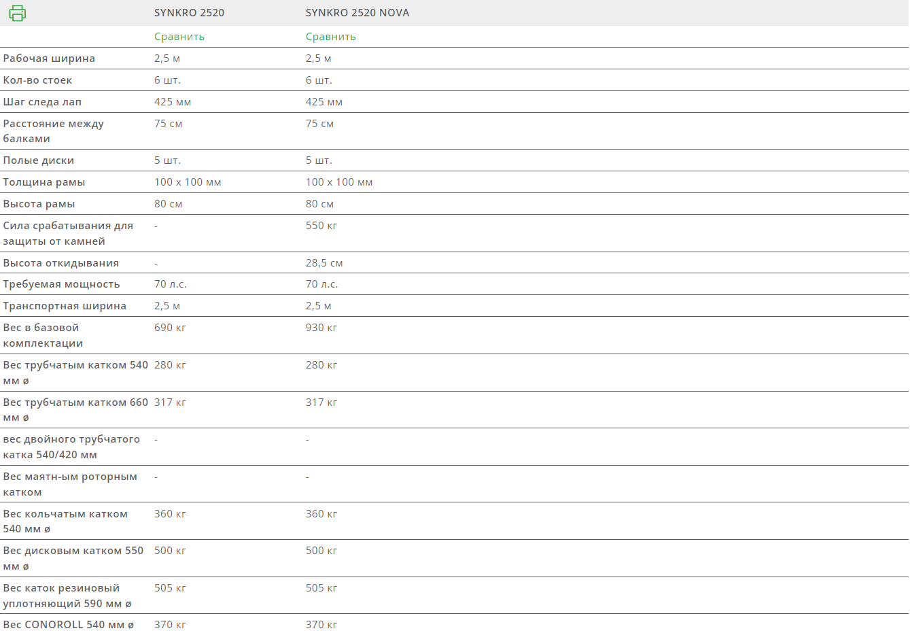This screenshot has height=635, width=910.
Task: Click Вес CONOROLL 540 мм label
Action: pos(68,625)
